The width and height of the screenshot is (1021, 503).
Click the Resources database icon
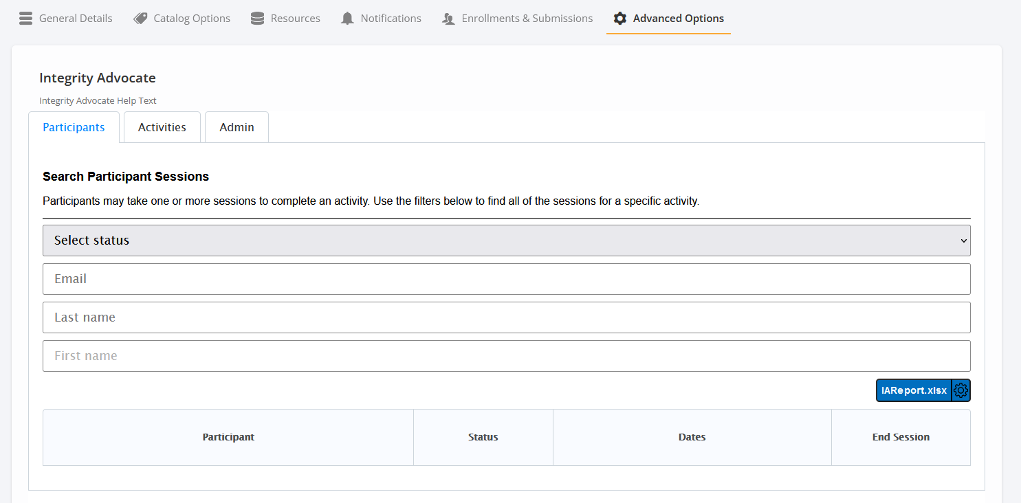[257, 19]
